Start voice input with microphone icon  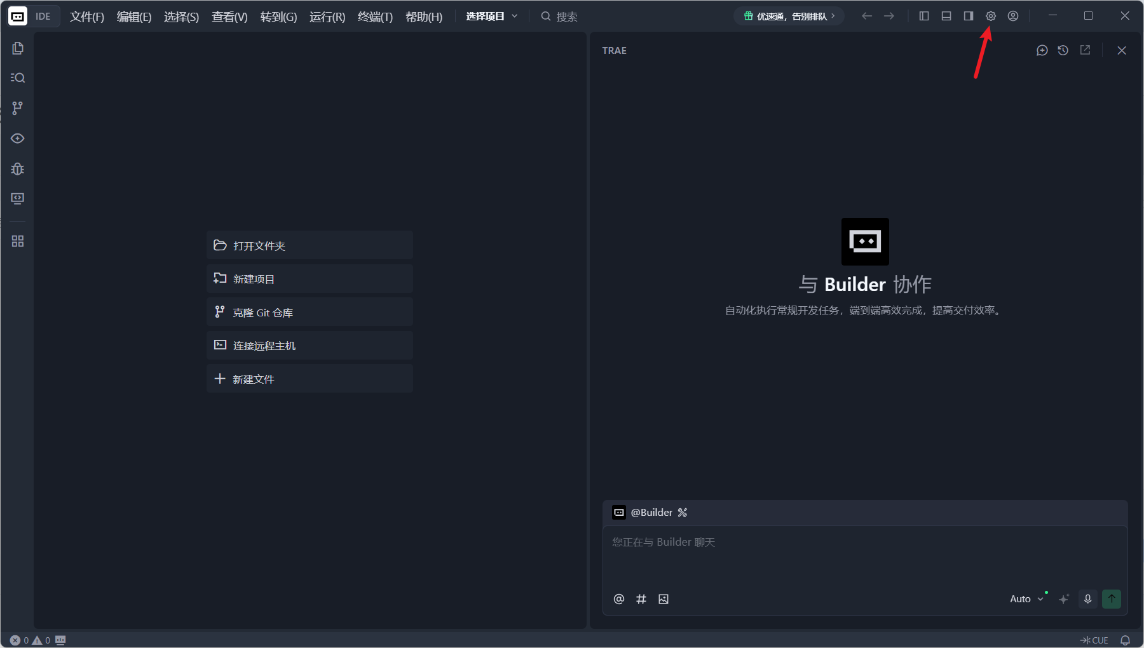click(x=1088, y=599)
